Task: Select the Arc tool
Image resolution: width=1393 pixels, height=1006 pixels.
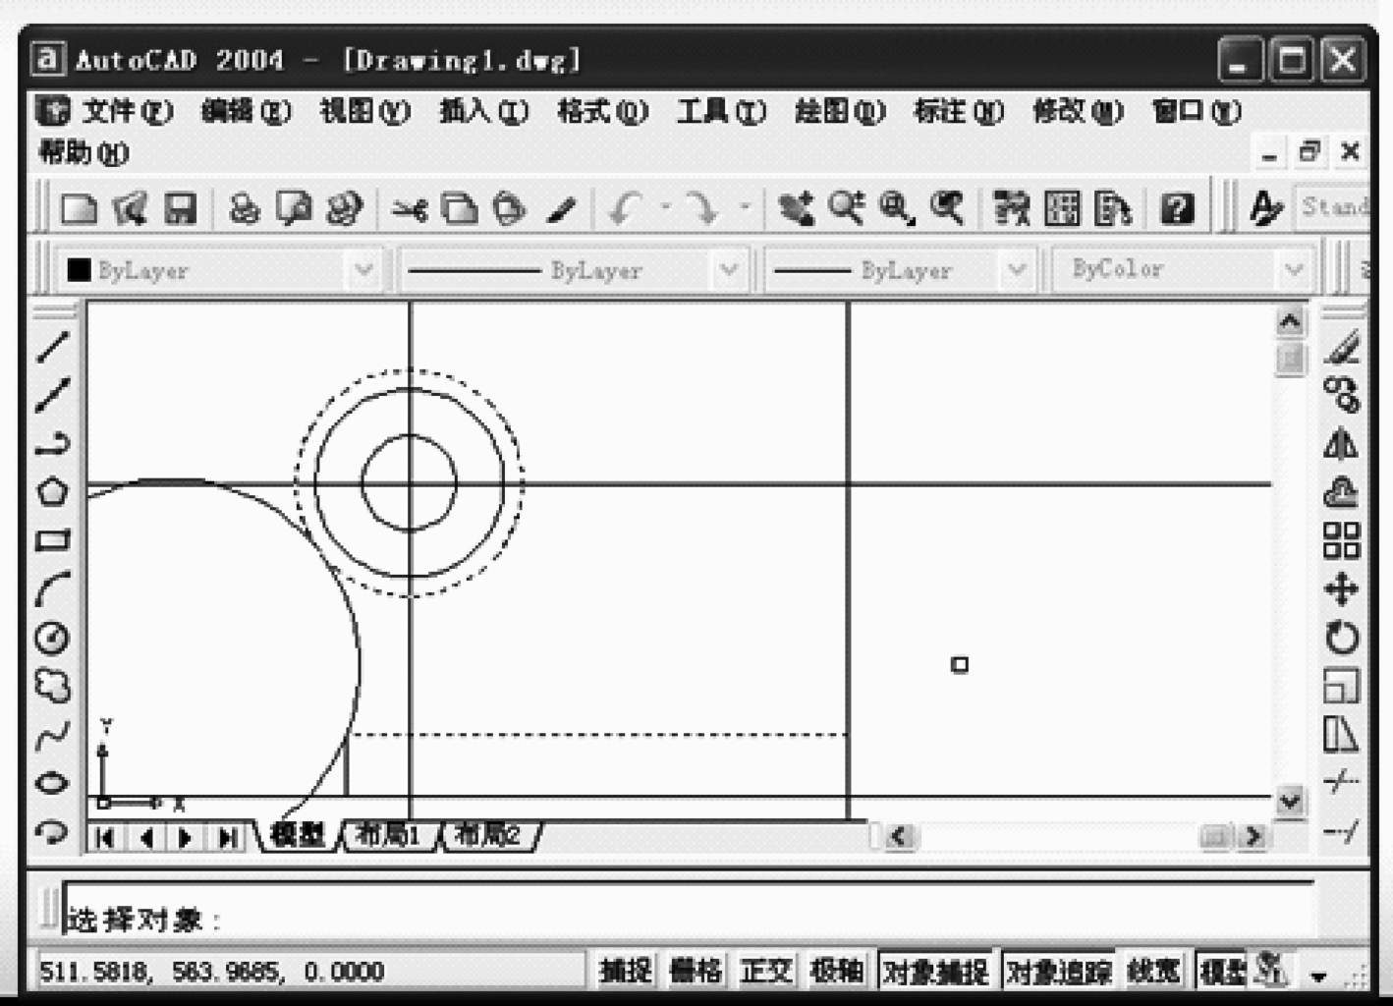Action: click(x=53, y=588)
